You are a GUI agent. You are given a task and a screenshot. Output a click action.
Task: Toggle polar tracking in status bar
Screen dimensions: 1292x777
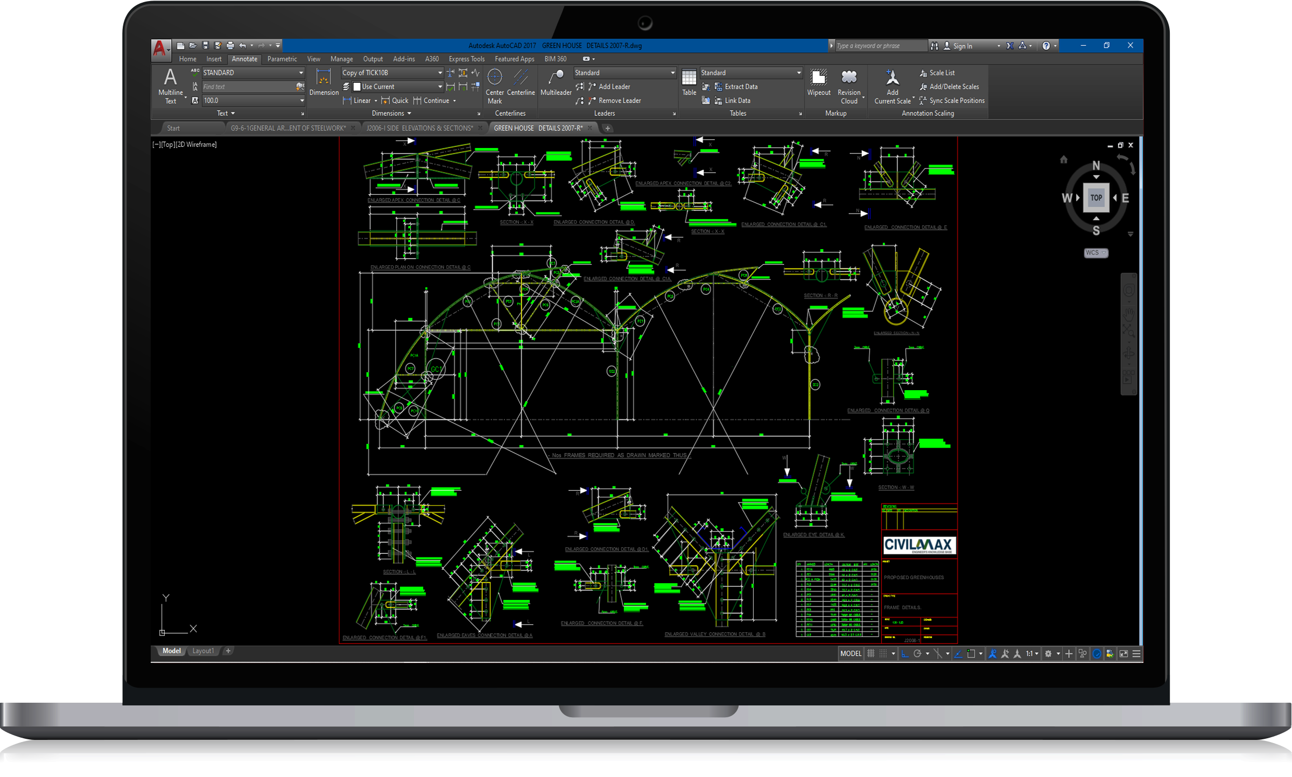[917, 654]
